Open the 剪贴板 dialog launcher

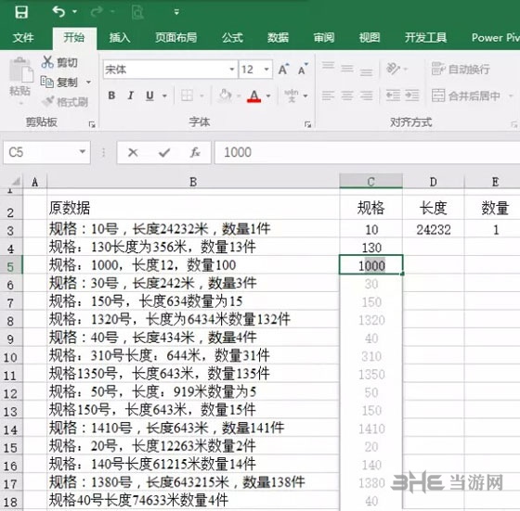(92, 124)
